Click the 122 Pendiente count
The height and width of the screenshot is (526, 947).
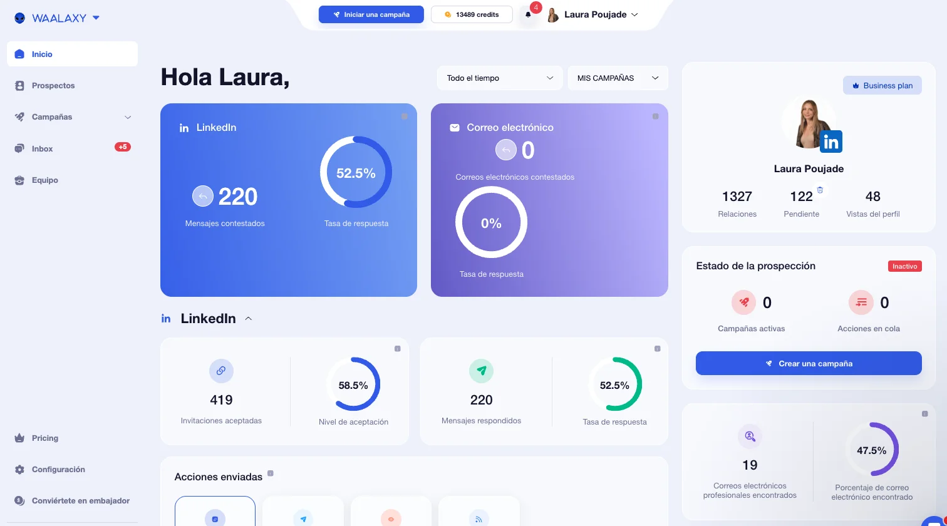(x=801, y=197)
